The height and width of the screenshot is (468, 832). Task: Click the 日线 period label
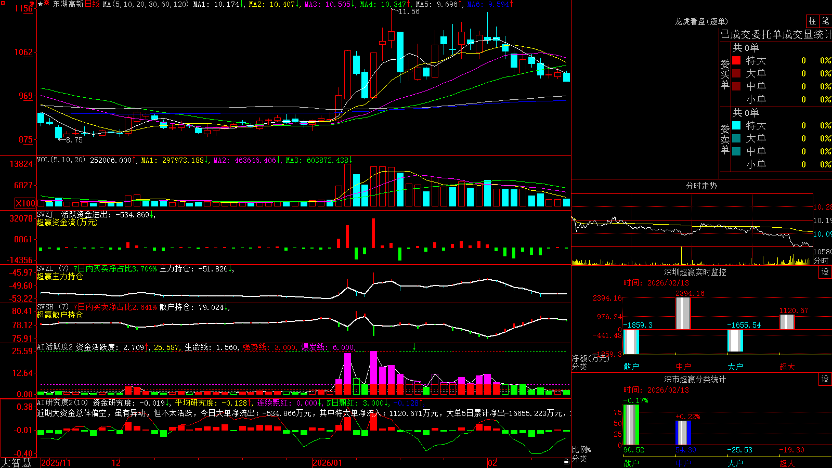pos(92,4)
